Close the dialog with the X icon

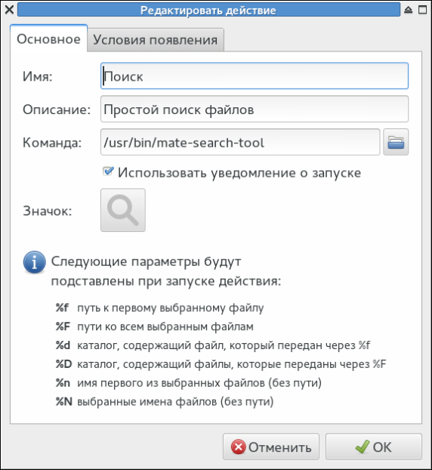tap(9, 10)
